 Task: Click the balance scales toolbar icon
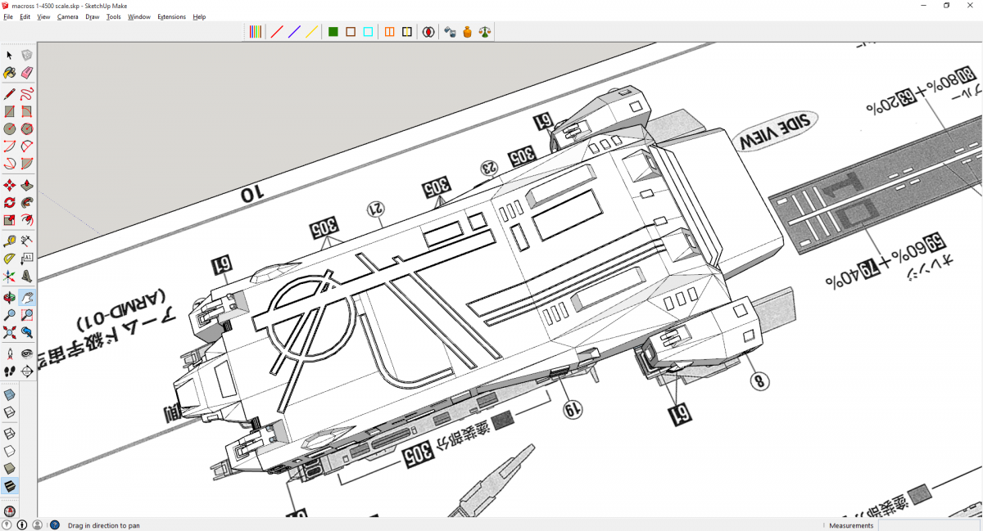[485, 32]
